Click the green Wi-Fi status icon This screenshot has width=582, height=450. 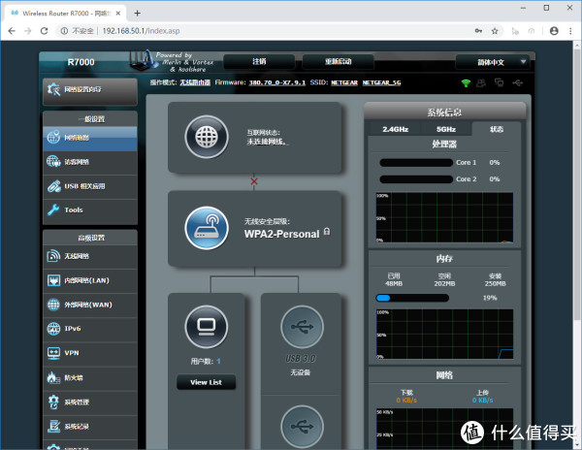(x=466, y=82)
